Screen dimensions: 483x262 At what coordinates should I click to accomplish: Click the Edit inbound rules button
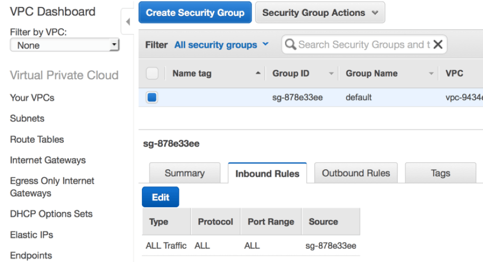(161, 197)
